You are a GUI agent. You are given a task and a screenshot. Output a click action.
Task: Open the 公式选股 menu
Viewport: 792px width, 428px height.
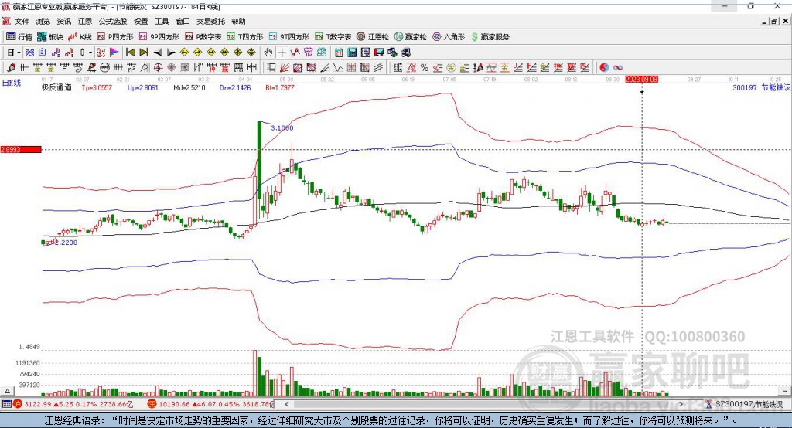pos(113,21)
